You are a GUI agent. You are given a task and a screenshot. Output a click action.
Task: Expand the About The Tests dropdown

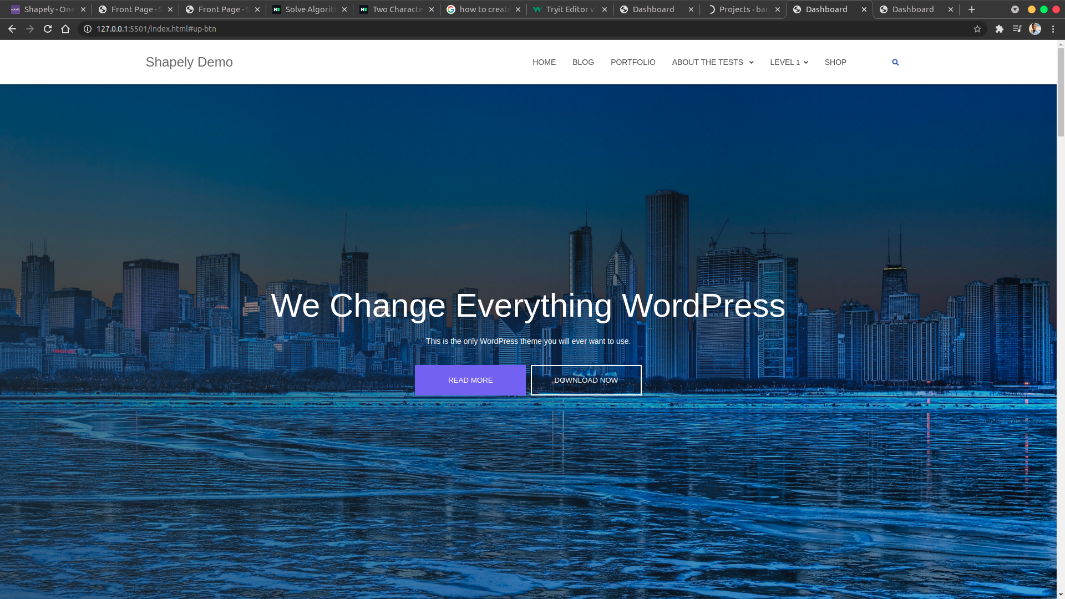click(712, 62)
